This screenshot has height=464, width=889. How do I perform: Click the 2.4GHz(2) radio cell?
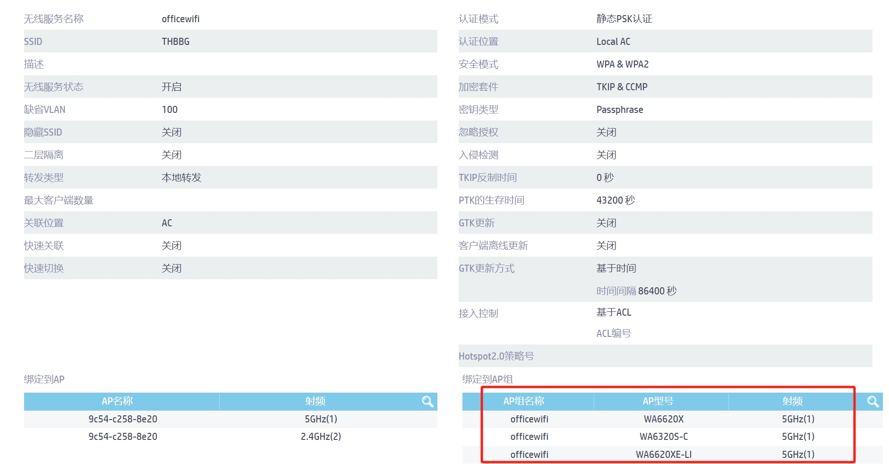(x=321, y=437)
